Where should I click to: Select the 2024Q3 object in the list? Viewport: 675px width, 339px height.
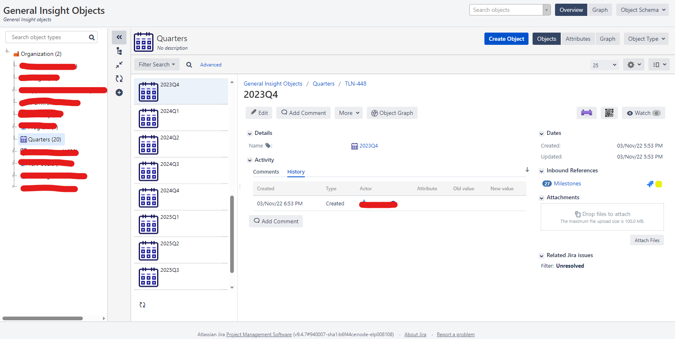pyautogui.click(x=181, y=171)
